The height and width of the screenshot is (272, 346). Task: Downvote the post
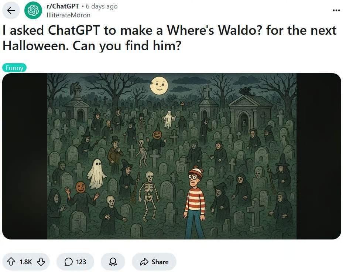pyautogui.click(x=41, y=262)
